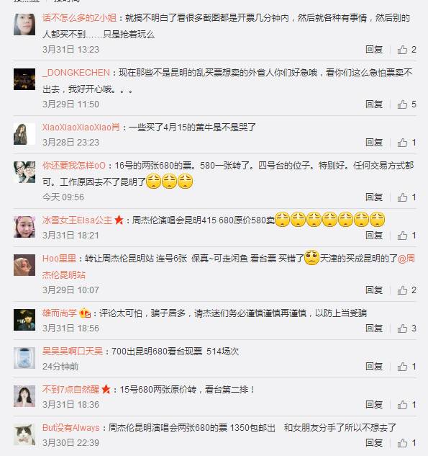
Task: Thumbs-up 不到7点自然醒's comment
Action: pos(406,405)
